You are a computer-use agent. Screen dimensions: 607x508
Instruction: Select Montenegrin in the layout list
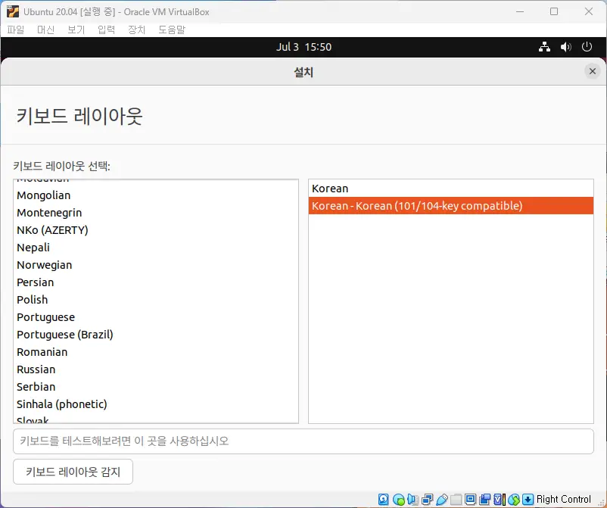pos(156,213)
